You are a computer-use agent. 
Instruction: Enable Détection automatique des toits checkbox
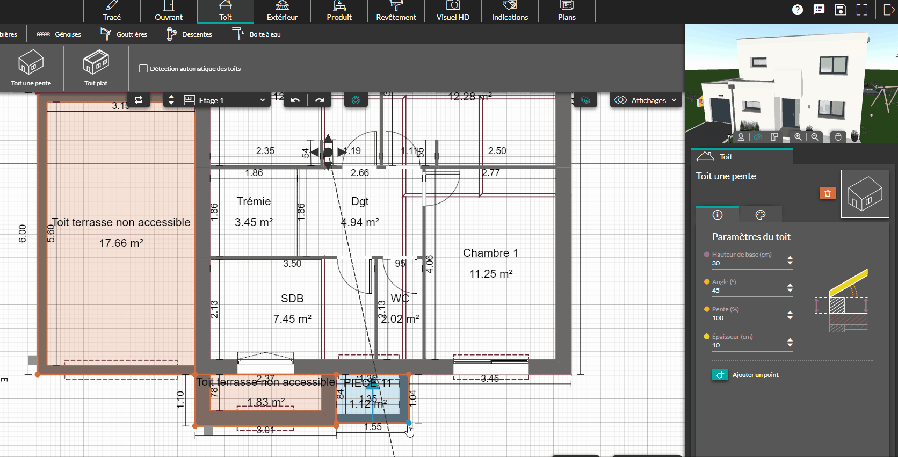pyautogui.click(x=143, y=69)
